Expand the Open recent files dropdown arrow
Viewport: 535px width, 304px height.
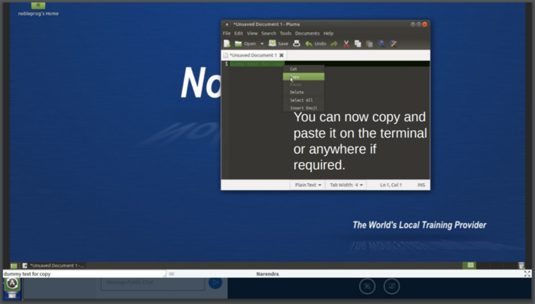click(x=262, y=44)
